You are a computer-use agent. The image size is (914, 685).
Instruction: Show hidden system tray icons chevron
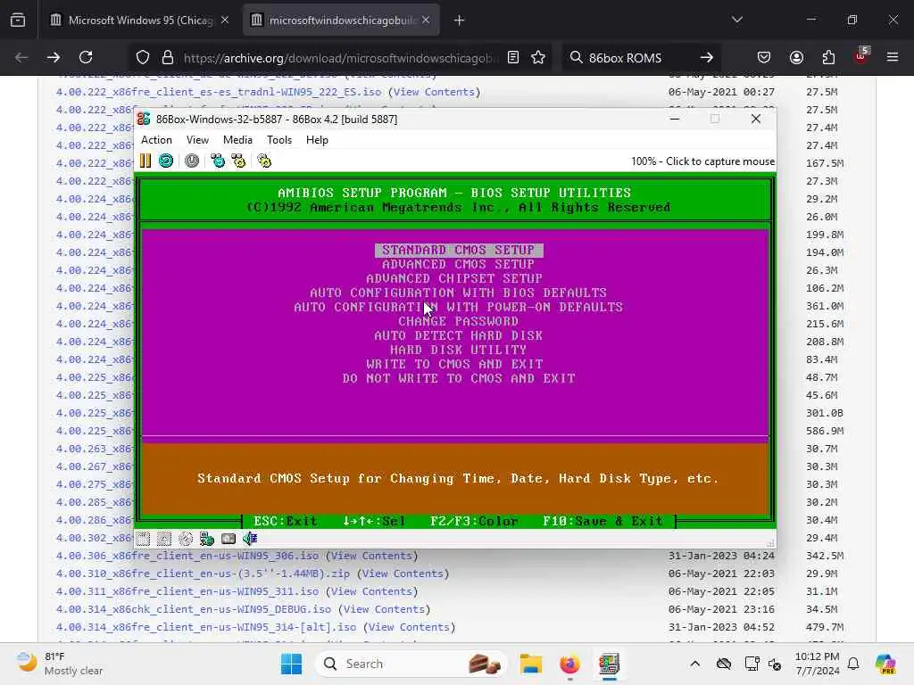pyautogui.click(x=694, y=664)
